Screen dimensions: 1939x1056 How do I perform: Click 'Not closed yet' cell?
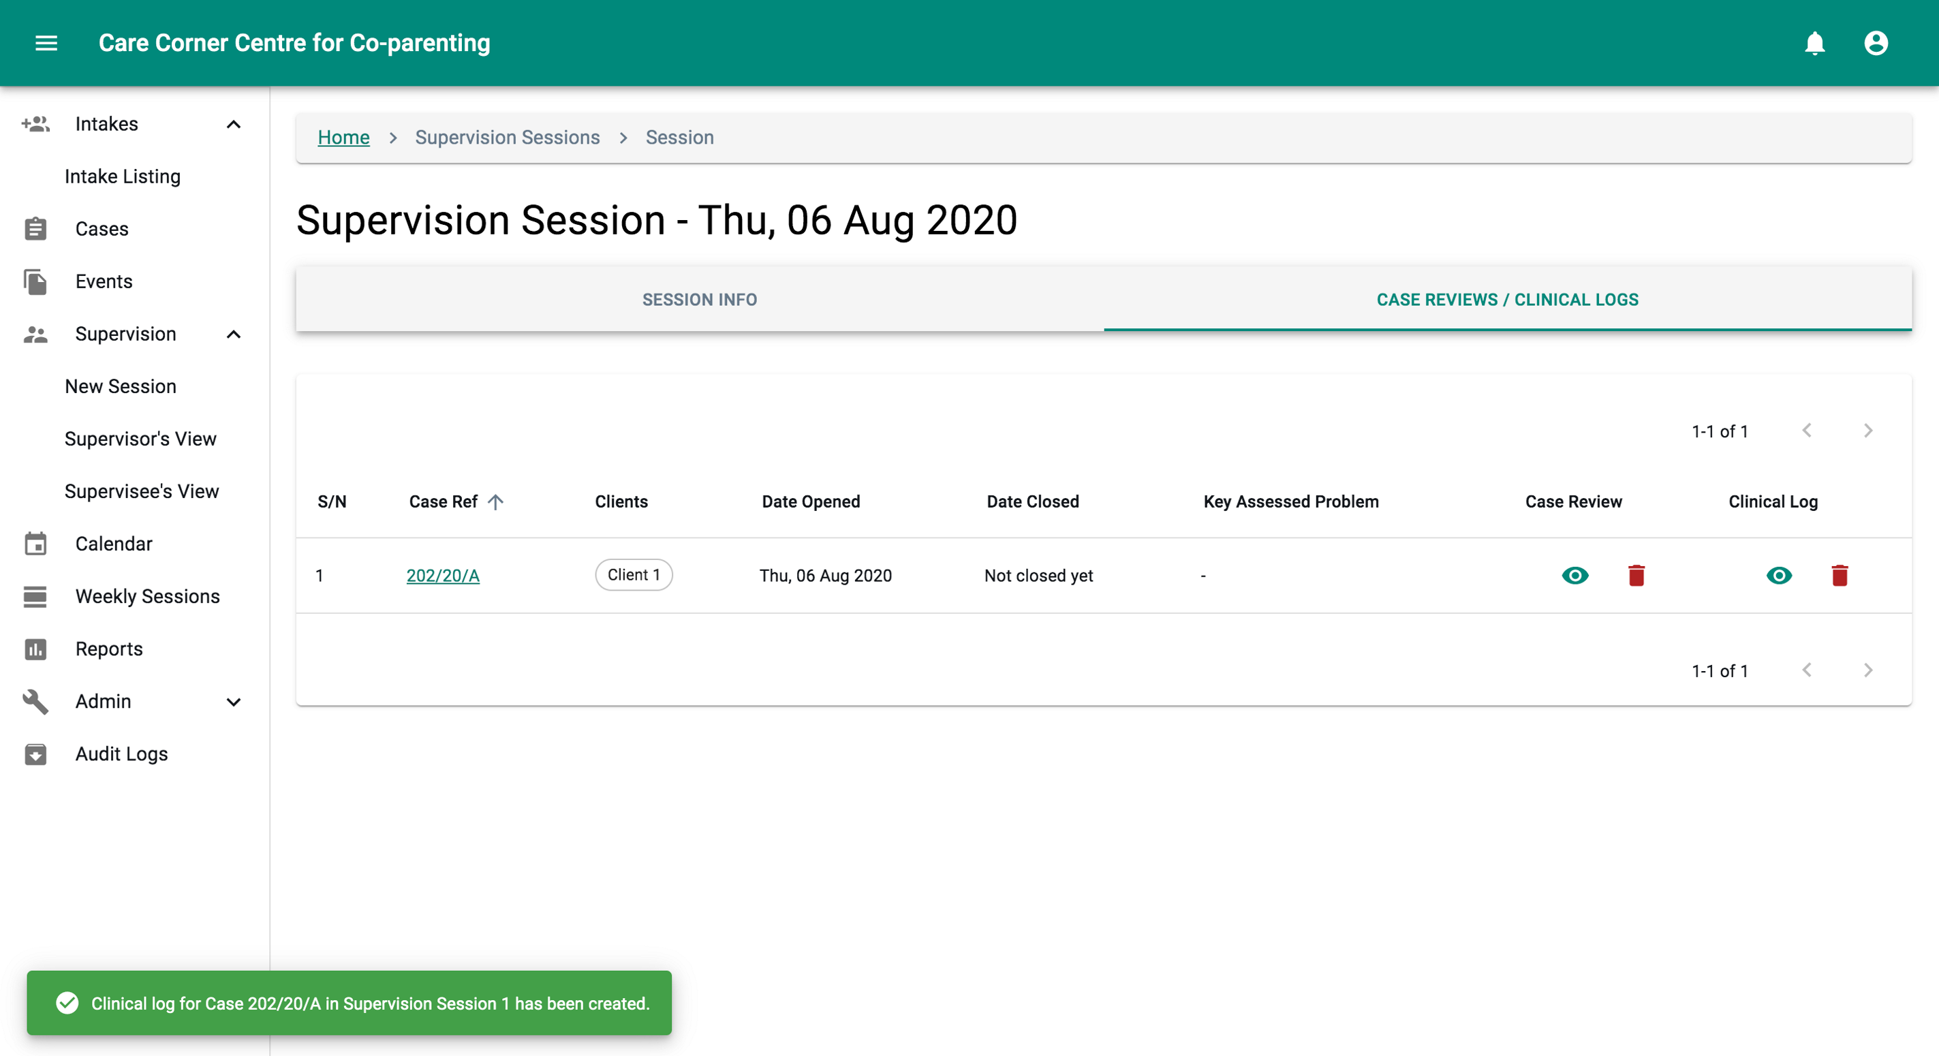(1039, 576)
